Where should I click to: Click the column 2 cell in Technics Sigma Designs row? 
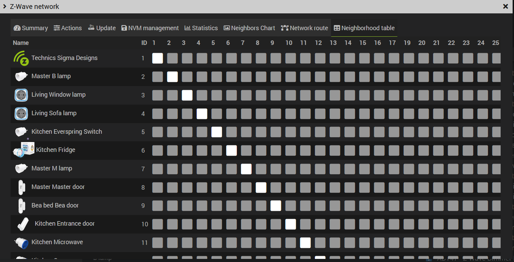coord(172,58)
